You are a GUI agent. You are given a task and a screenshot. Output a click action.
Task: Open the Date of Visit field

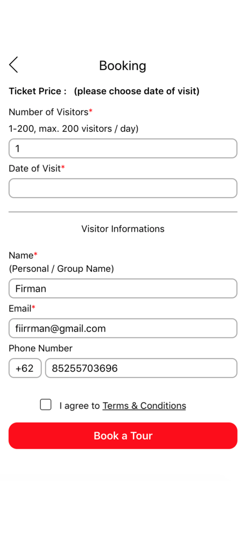click(123, 188)
